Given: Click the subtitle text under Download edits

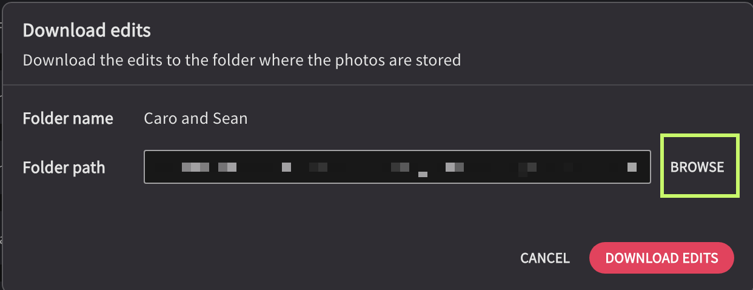Looking at the screenshot, I should point(241,60).
